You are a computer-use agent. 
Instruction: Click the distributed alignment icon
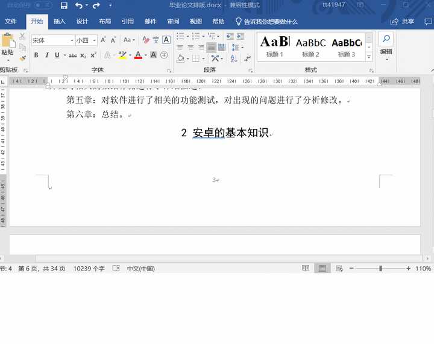tap(222, 48)
